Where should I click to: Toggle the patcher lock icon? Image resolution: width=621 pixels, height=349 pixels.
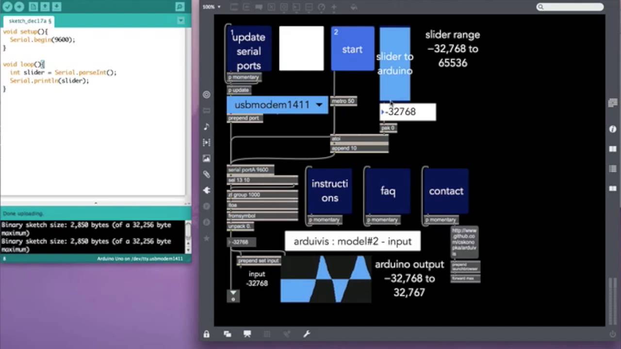207,334
